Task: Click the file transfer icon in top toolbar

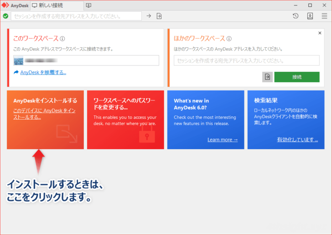Action: pyautogui.click(x=159, y=16)
